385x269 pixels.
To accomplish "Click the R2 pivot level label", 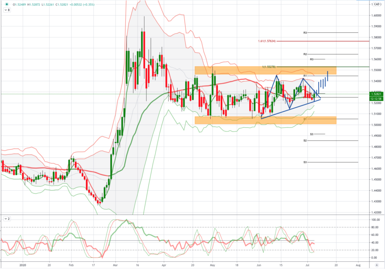I will click(305, 54).
